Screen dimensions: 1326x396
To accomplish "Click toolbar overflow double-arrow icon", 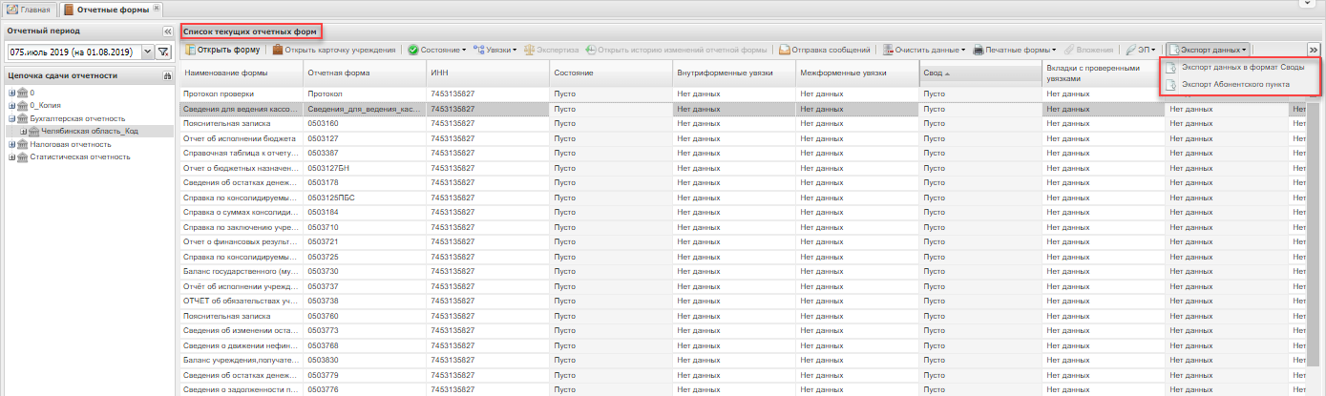I will (1314, 50).
